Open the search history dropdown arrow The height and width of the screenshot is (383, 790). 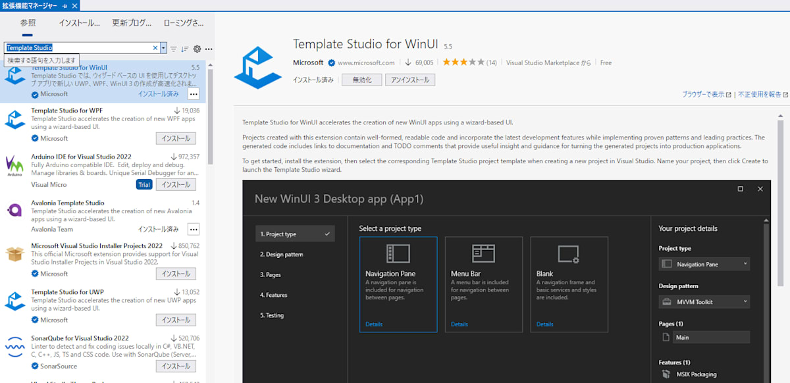click(163, 48)
